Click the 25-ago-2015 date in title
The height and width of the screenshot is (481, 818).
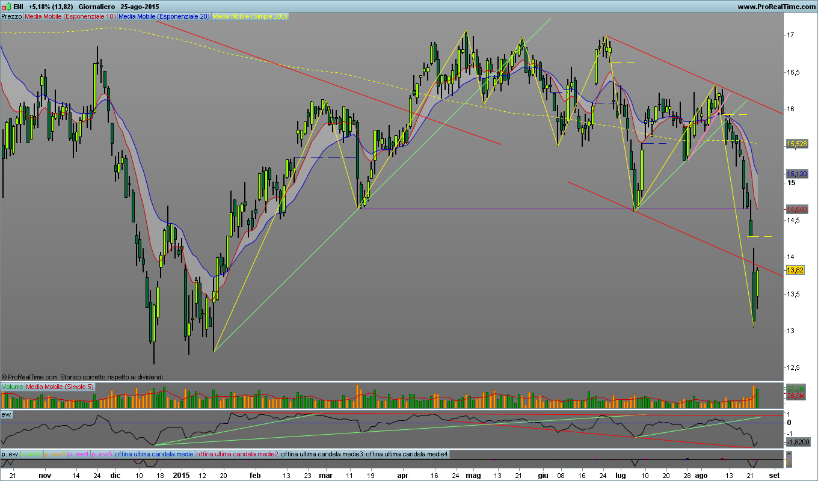(x=140, y=7)
